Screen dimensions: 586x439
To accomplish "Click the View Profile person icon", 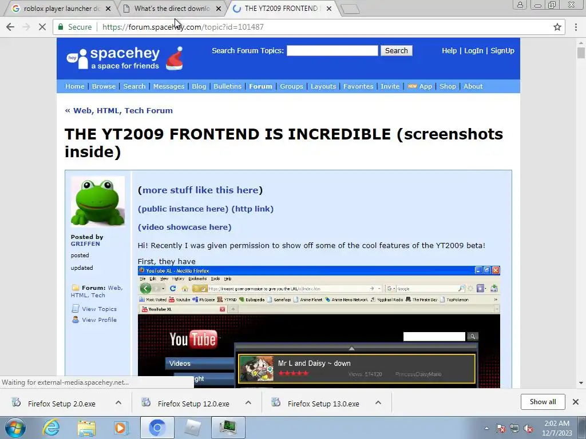I will (x=76, y=320).
